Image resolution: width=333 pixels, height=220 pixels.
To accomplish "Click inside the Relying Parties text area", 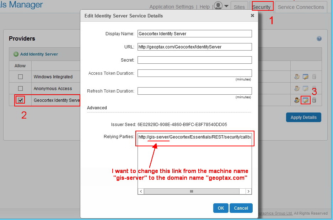I will pos(194,161).
